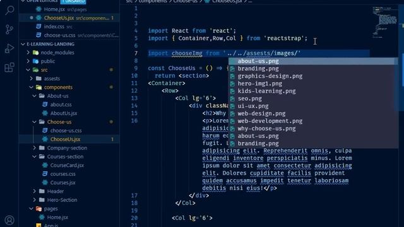This screenshot has width=404, height=227.
Task: Open the Run and Debug view
Action: 9,49
